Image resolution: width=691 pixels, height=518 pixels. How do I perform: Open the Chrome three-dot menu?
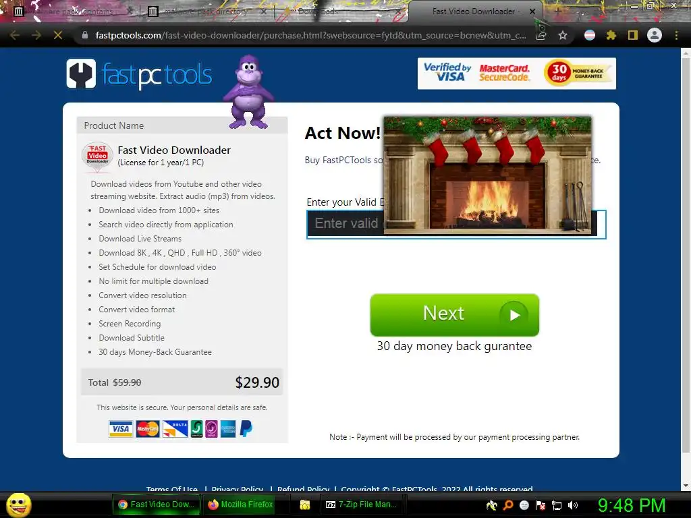click(676, 35)
